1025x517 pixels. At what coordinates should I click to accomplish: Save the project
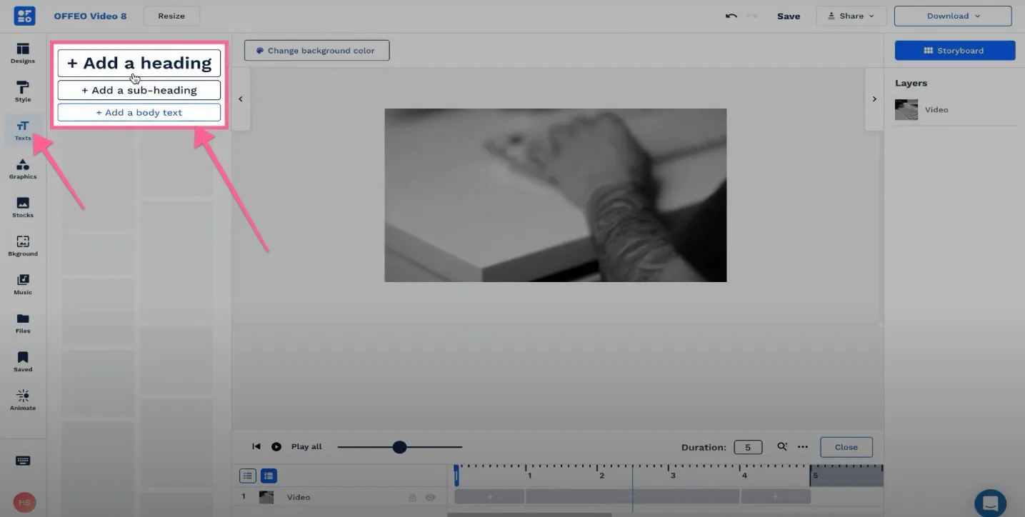coord(789,16)
